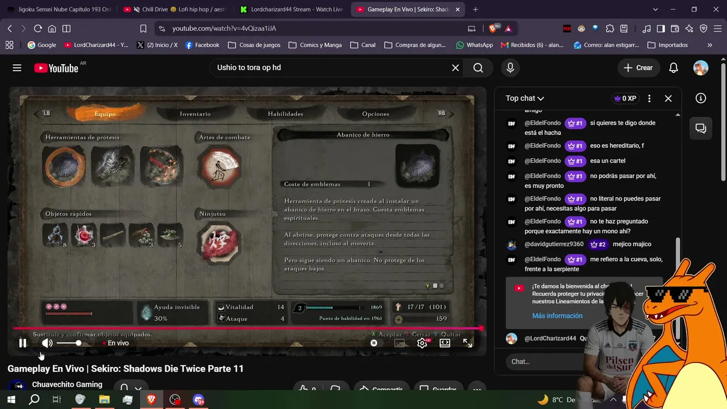The image size is (727, 409).
Task: Open chat options three-dot menu
Action: pos(649,98)
